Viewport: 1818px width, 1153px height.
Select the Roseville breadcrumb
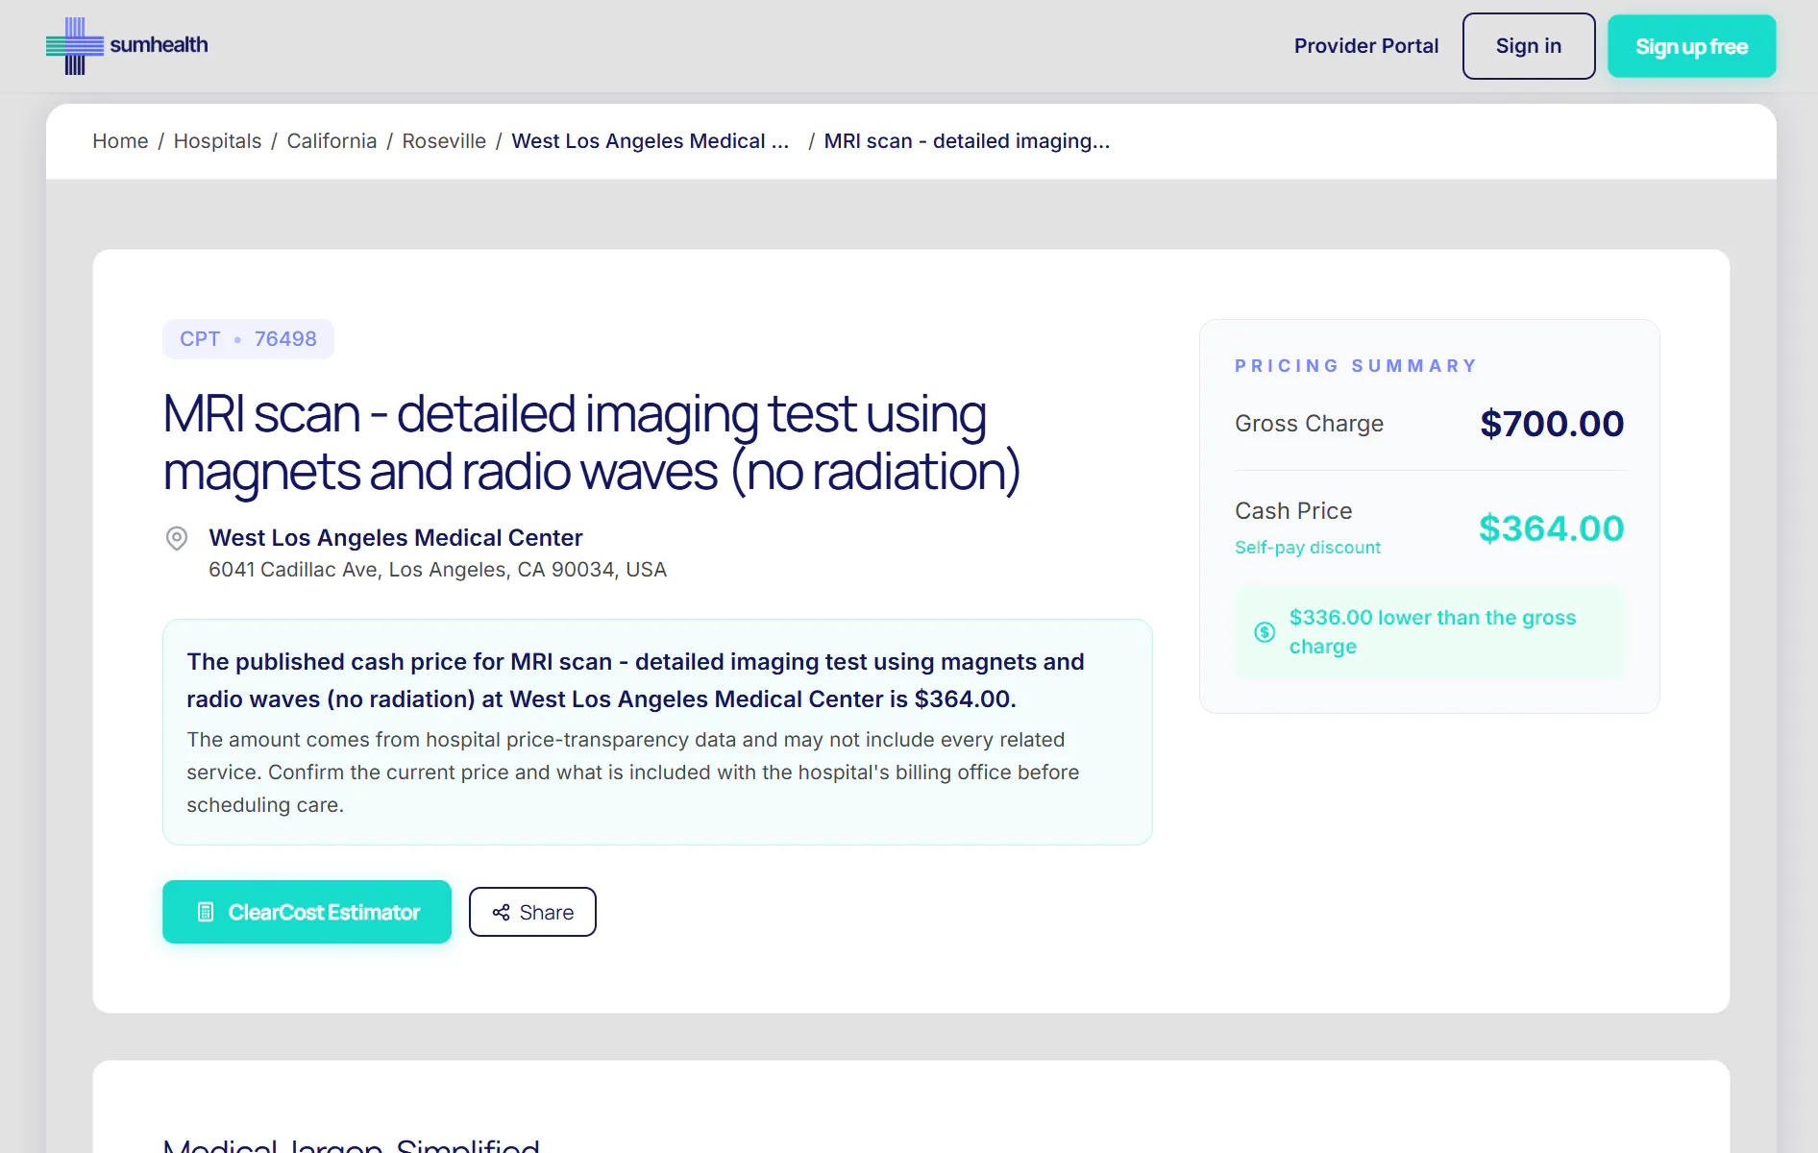(x=444, y=141)
